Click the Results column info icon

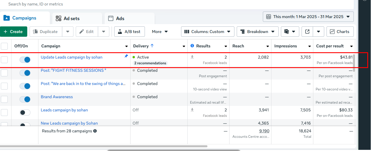(192, 46)
